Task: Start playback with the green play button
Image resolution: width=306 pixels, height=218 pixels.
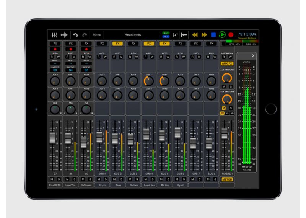Action: (x=222, y=35)
